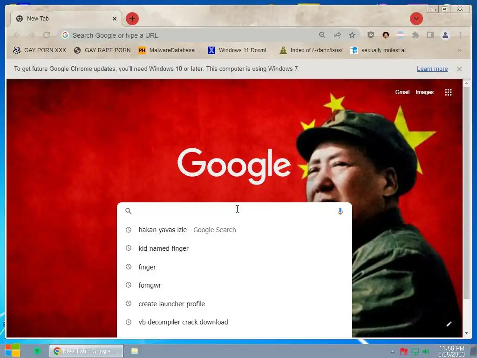The height and width of the screenshot is (358, 477).
Task: Open the Extensions puzzle piece menu
Action: pos(415,35)
